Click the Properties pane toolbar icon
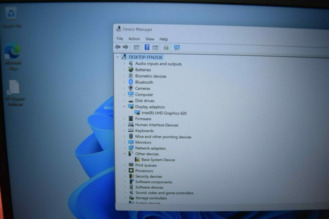The width and height of the screenshot is (329, 219). 155,48
